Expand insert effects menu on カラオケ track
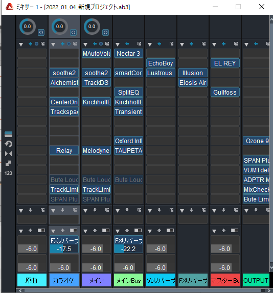 coord(53,44)
